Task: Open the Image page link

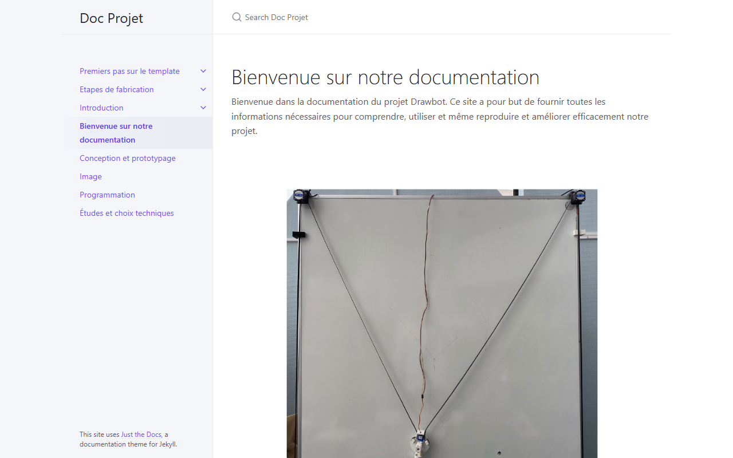Action: [90, 176]
